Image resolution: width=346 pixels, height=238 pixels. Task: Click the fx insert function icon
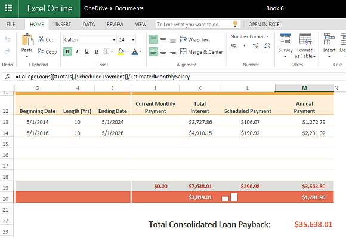click(x=8, y=77)
